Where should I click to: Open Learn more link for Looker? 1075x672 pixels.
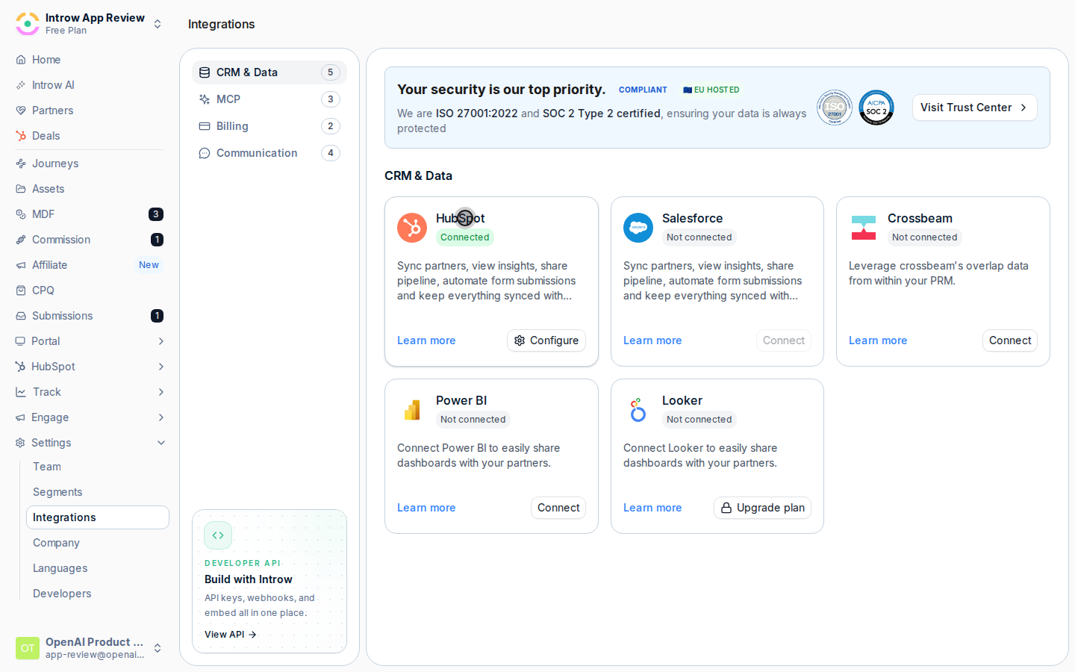[652, 508]
